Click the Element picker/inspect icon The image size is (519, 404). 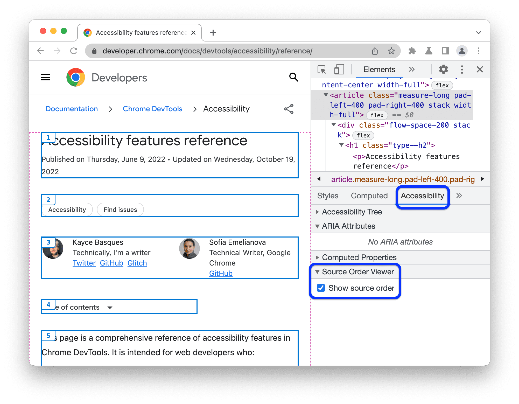click(x=322, y=69)
